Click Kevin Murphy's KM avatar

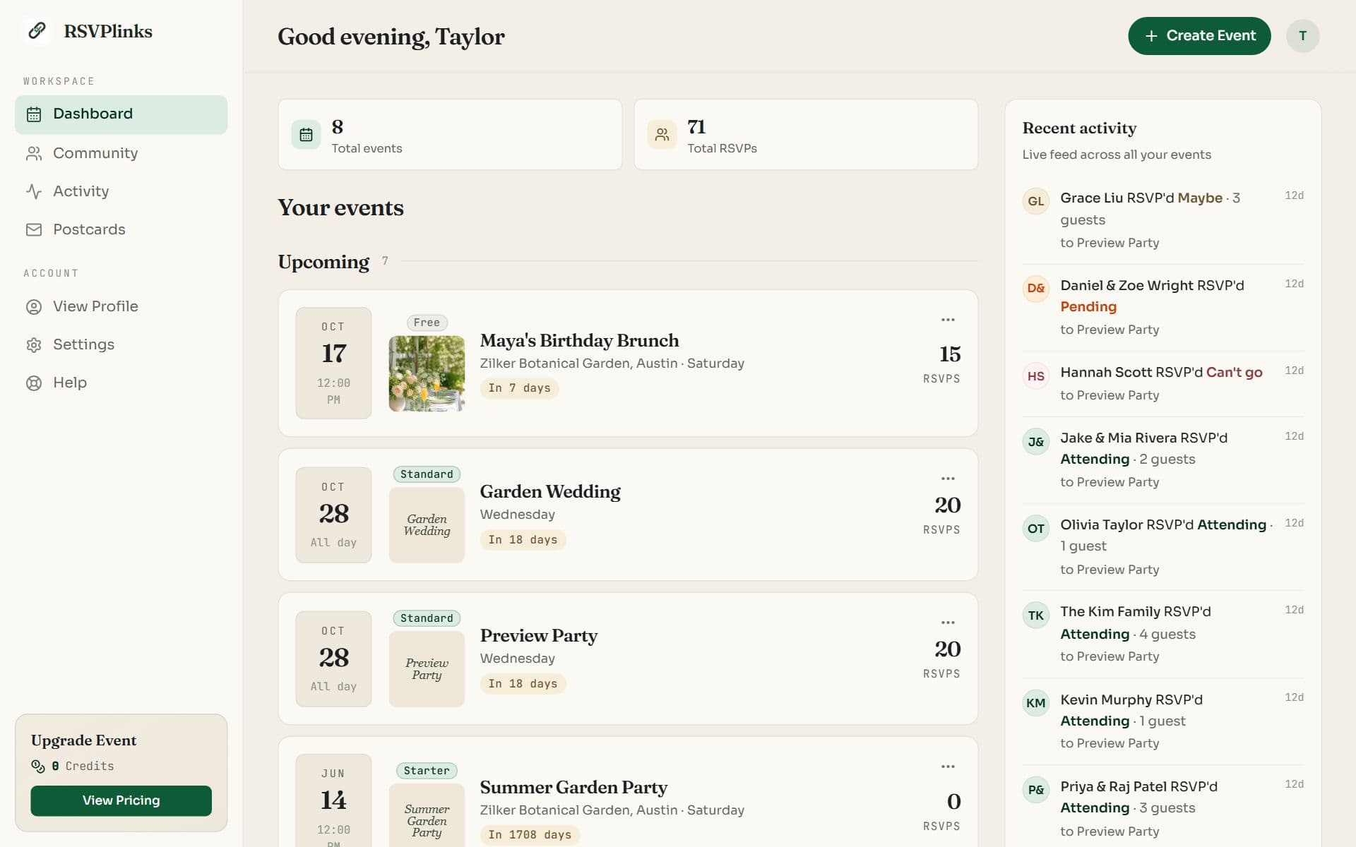coord(1035,703)
